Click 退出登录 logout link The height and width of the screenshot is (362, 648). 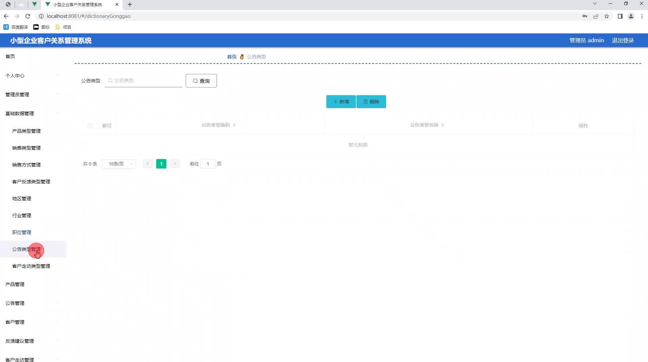coord(623,40)
